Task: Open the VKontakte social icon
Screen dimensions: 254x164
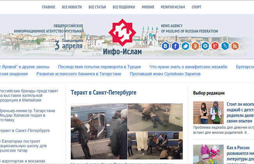Action: [165, 46]
